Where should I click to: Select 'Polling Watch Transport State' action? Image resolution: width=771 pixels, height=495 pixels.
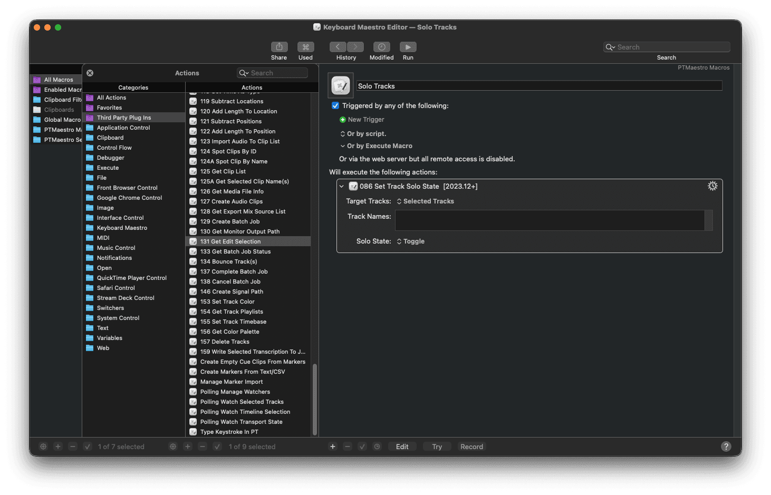coord(249,422)
